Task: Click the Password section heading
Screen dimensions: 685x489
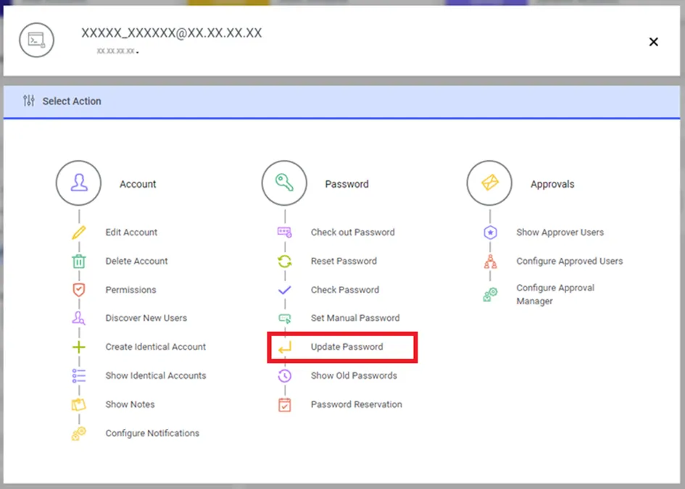Action: (347, 184)
